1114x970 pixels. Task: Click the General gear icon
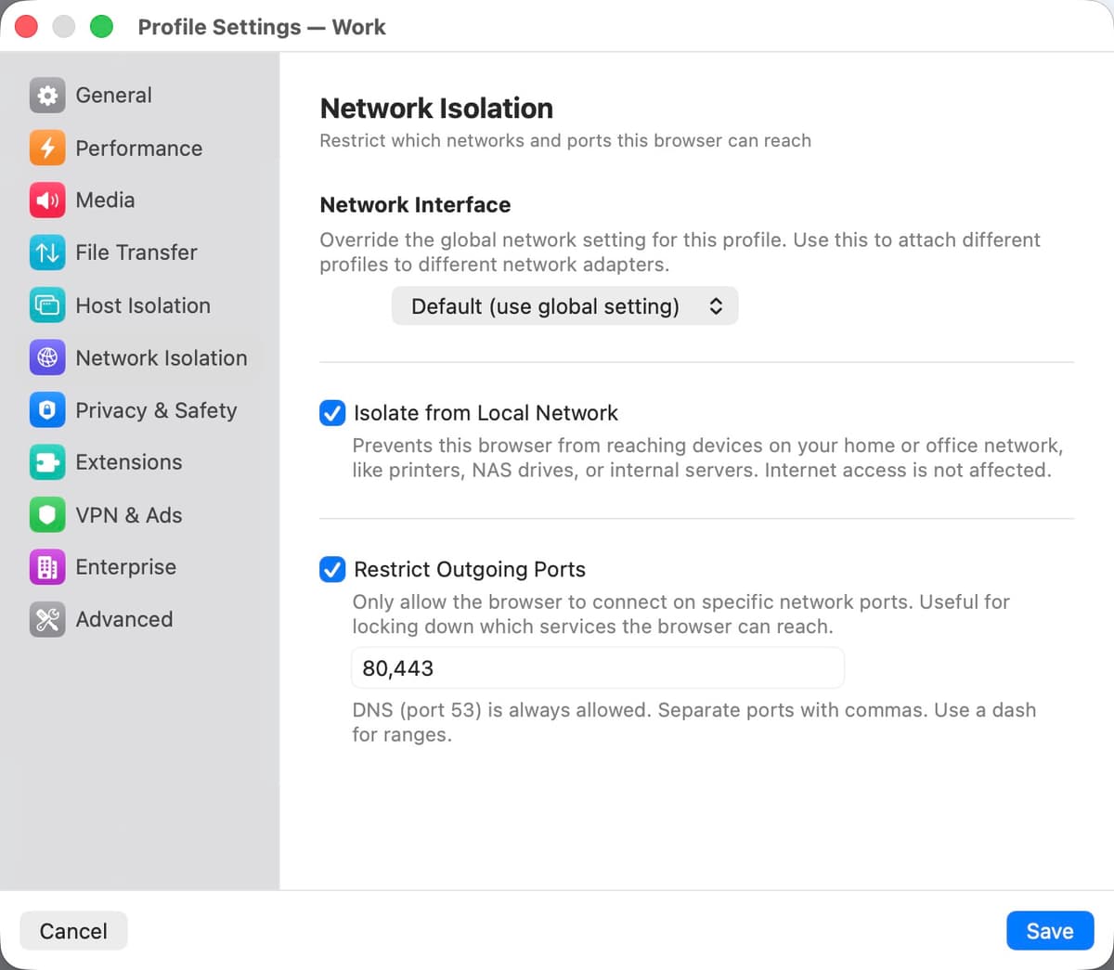point(47,95)
